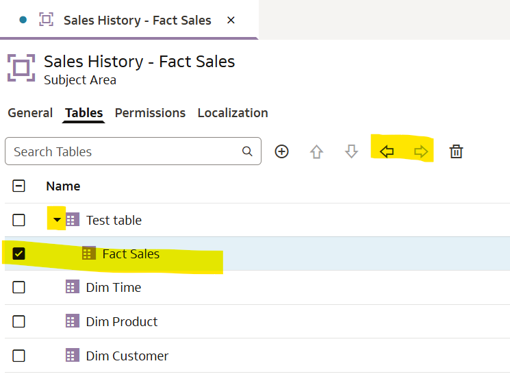Delete selected table with trash icon
The image size is (510, 383).
pos(456,151)
